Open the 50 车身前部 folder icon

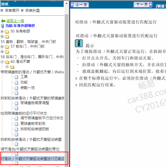7,32
